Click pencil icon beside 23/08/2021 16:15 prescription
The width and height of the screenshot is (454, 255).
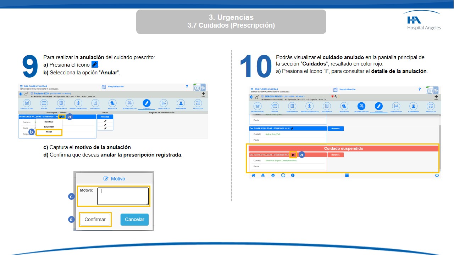pos(292,129)
